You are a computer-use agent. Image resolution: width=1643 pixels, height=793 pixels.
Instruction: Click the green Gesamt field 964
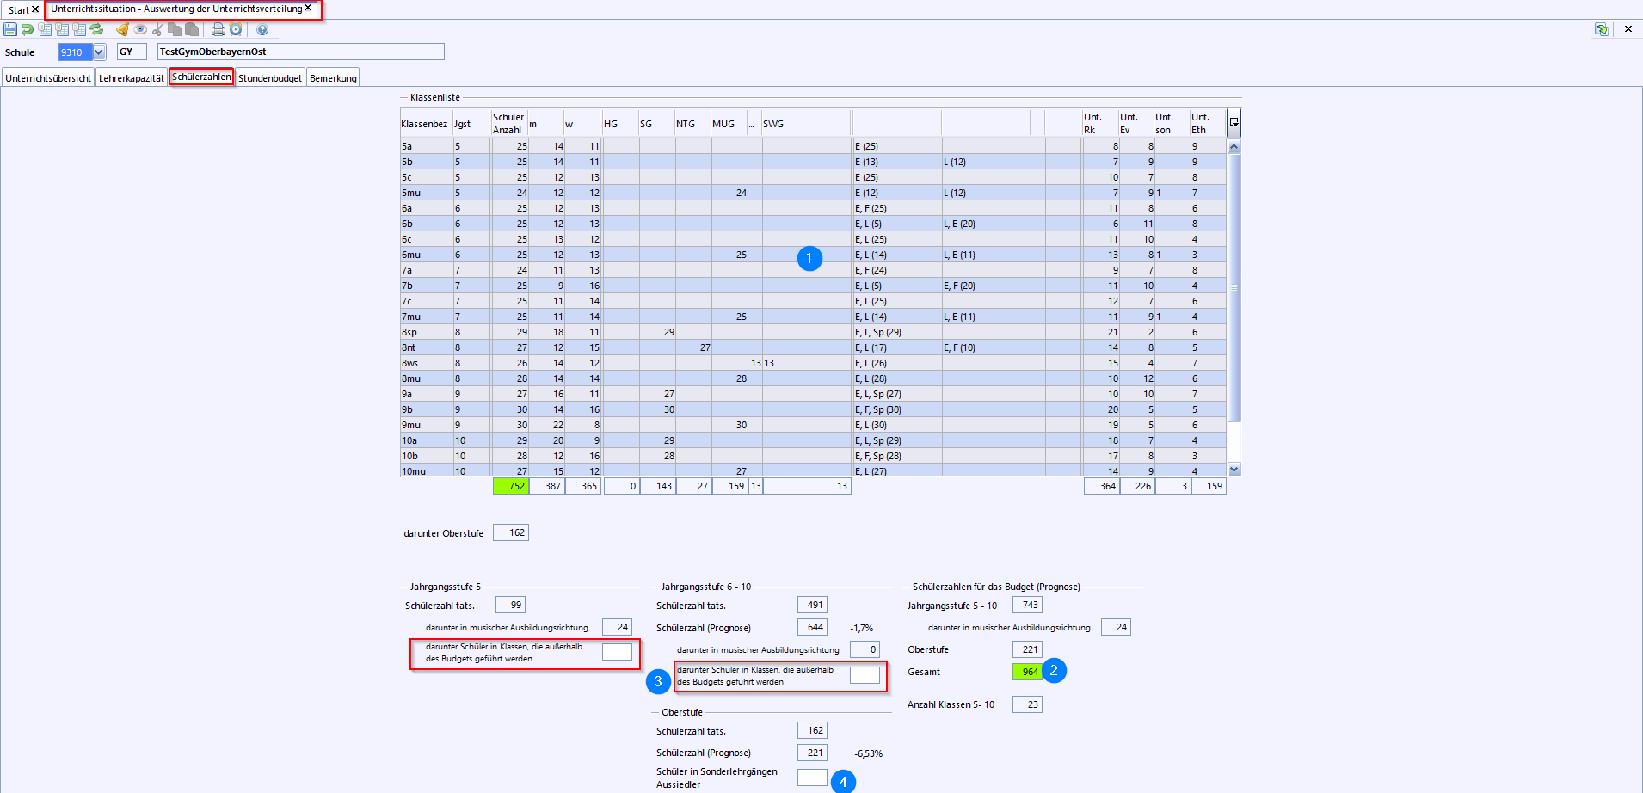coord(1027,672)
